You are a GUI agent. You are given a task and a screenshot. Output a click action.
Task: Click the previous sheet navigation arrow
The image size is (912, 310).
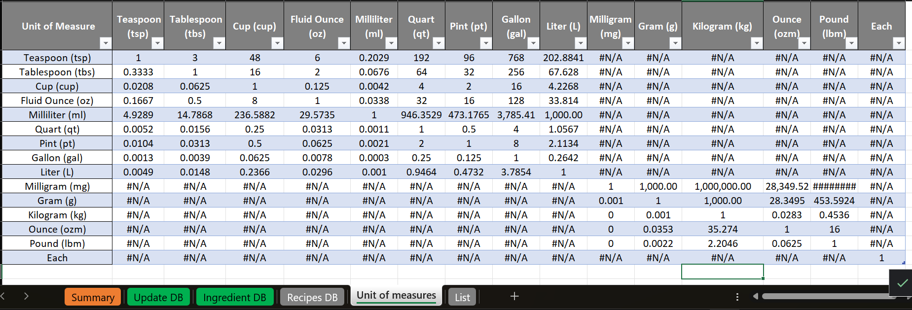3,296
